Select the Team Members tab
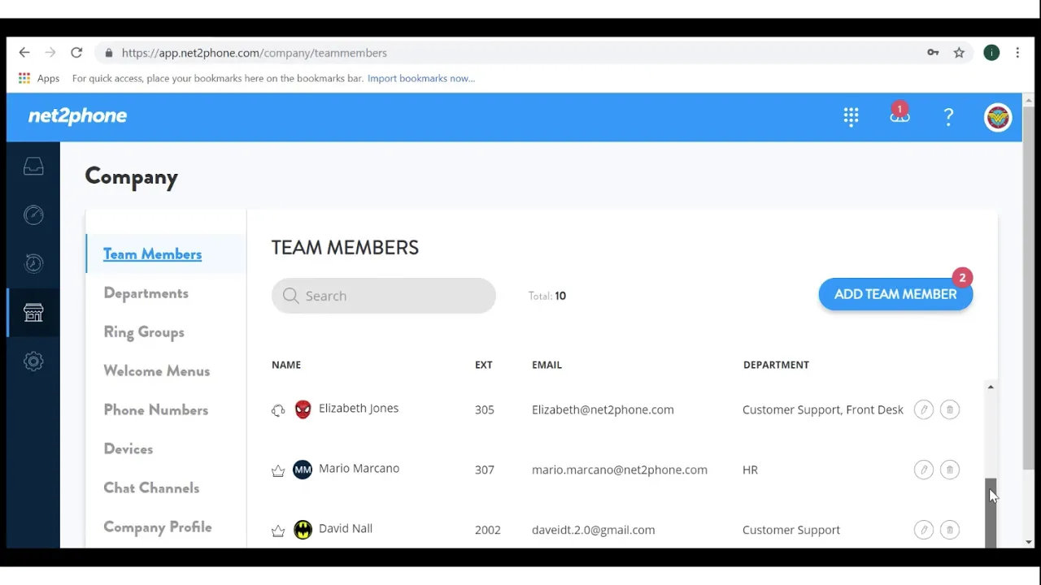The width and height of the screenshot is (1041, 585). pos(153,254)
